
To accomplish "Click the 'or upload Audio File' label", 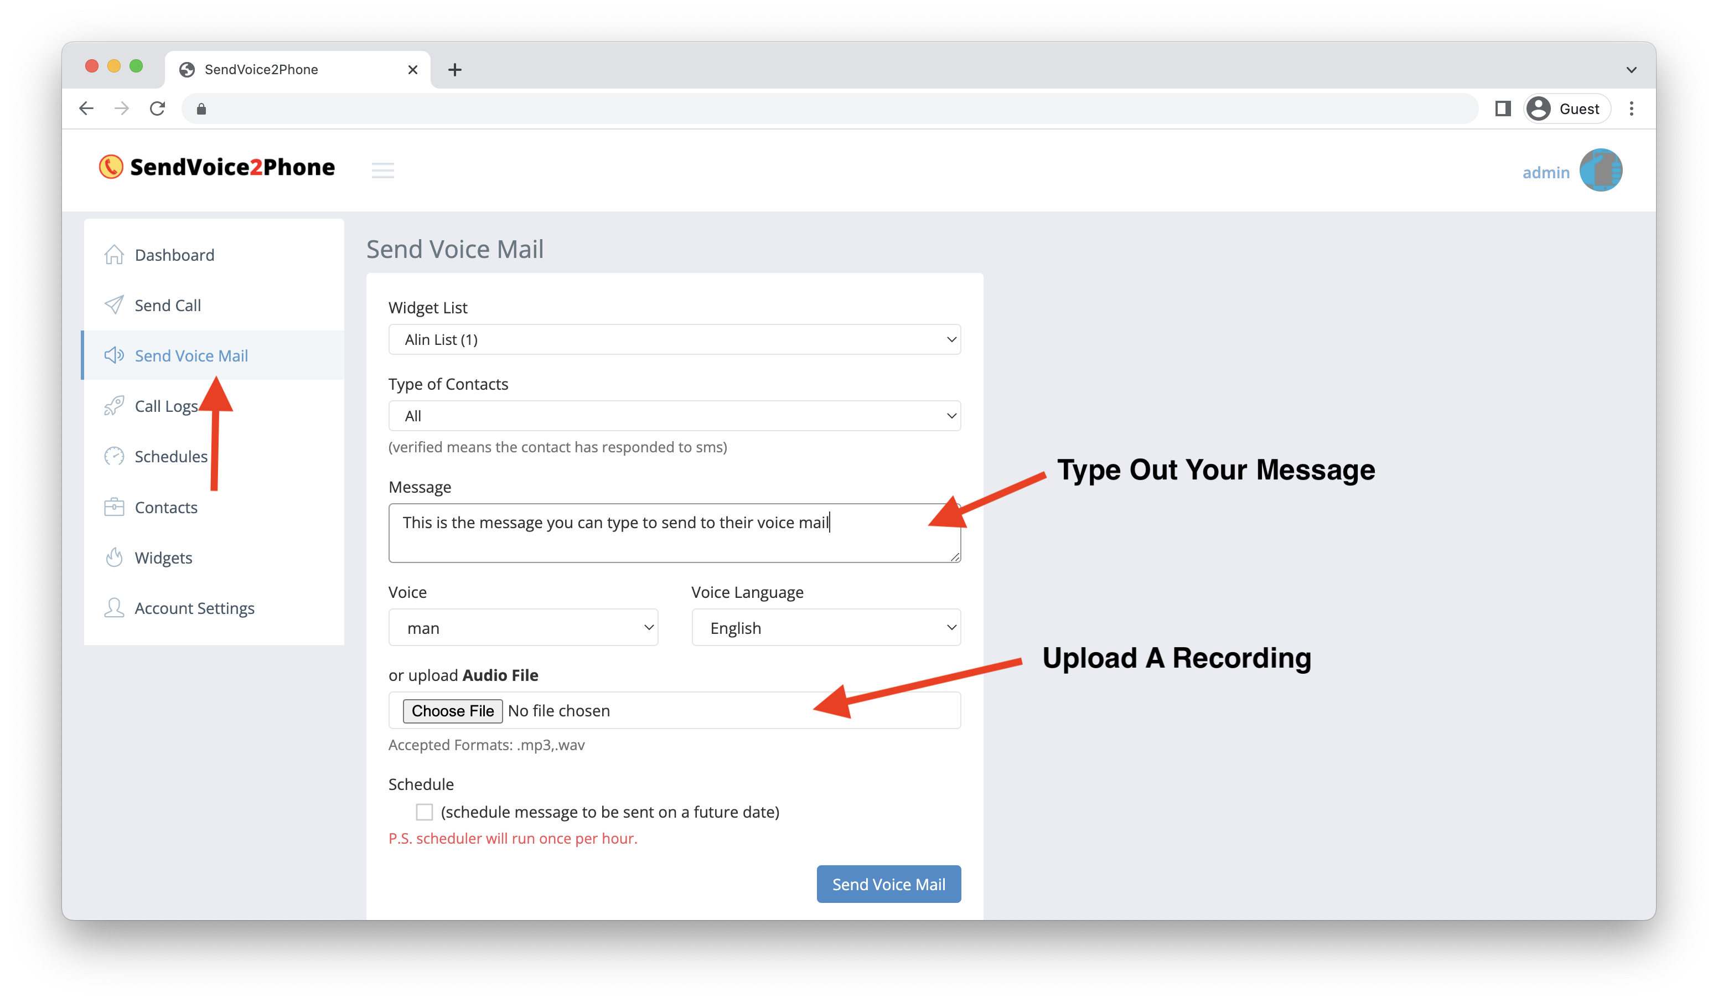I will click(x=464, y=675).
